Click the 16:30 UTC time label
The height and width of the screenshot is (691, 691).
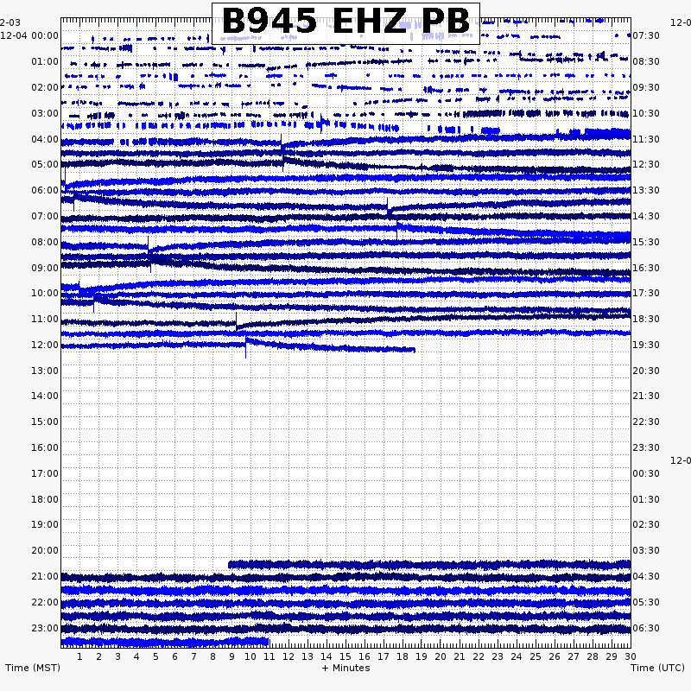coord(646,268)
